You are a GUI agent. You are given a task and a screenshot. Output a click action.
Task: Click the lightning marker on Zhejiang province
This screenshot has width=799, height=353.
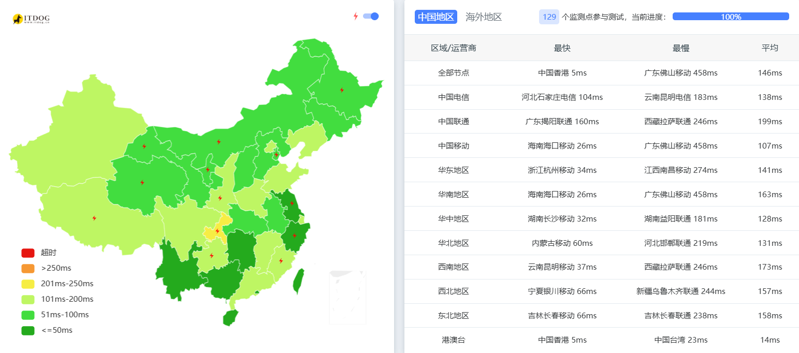pos(295,236)
